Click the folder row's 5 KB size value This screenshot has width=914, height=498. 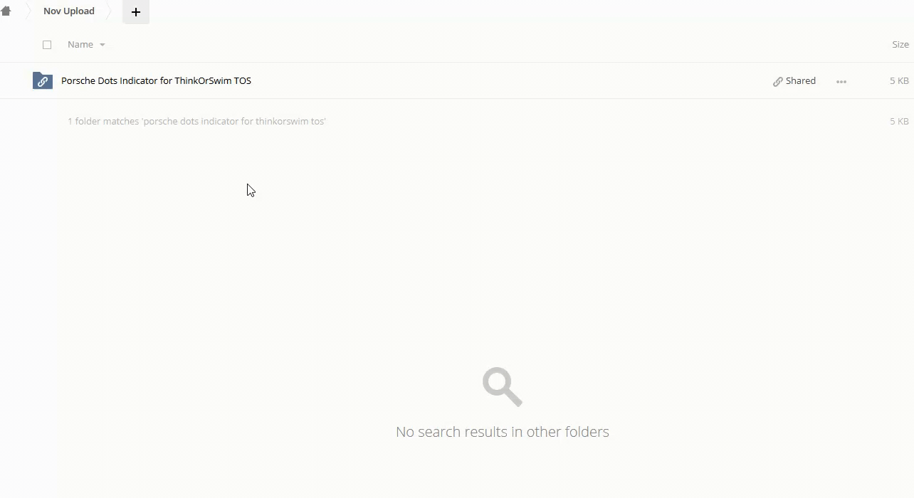point(898,81)
